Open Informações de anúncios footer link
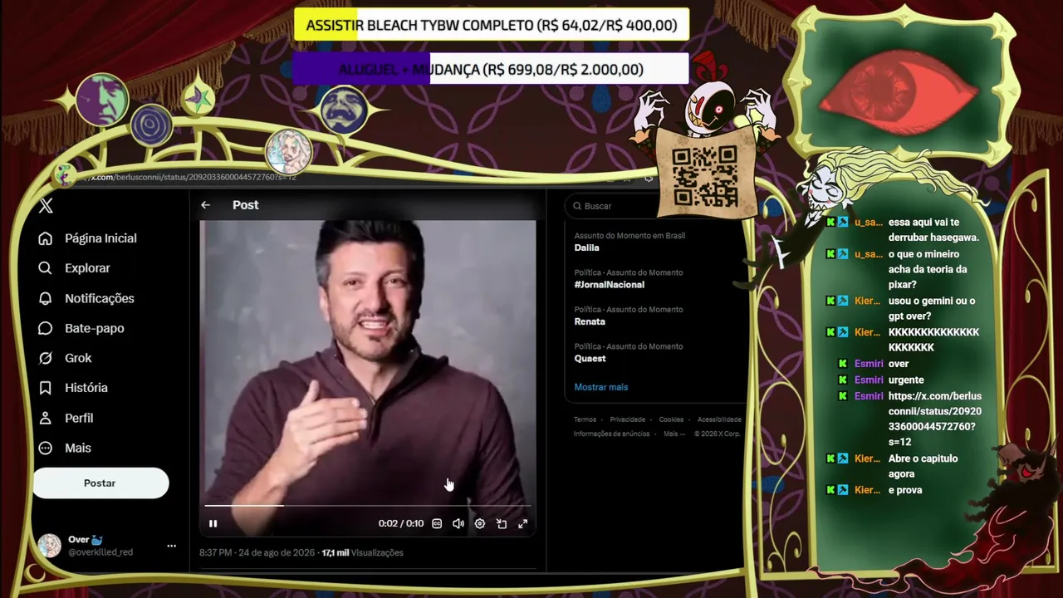Viewport: 1063px width, 598px height. click(x=611, y=434)
